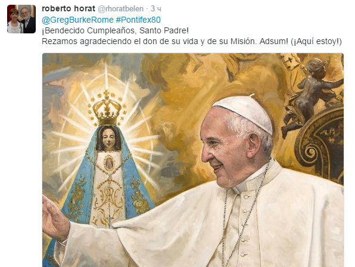Click the Pope's outstretched hand in the image
Image resolution: width=355 pixels, height=267 pixels.
click(x=55, y=219)
